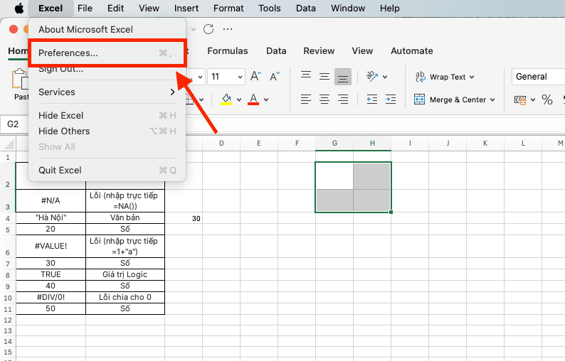Open General number format combo box
The image size is (565, 361).
539,77
